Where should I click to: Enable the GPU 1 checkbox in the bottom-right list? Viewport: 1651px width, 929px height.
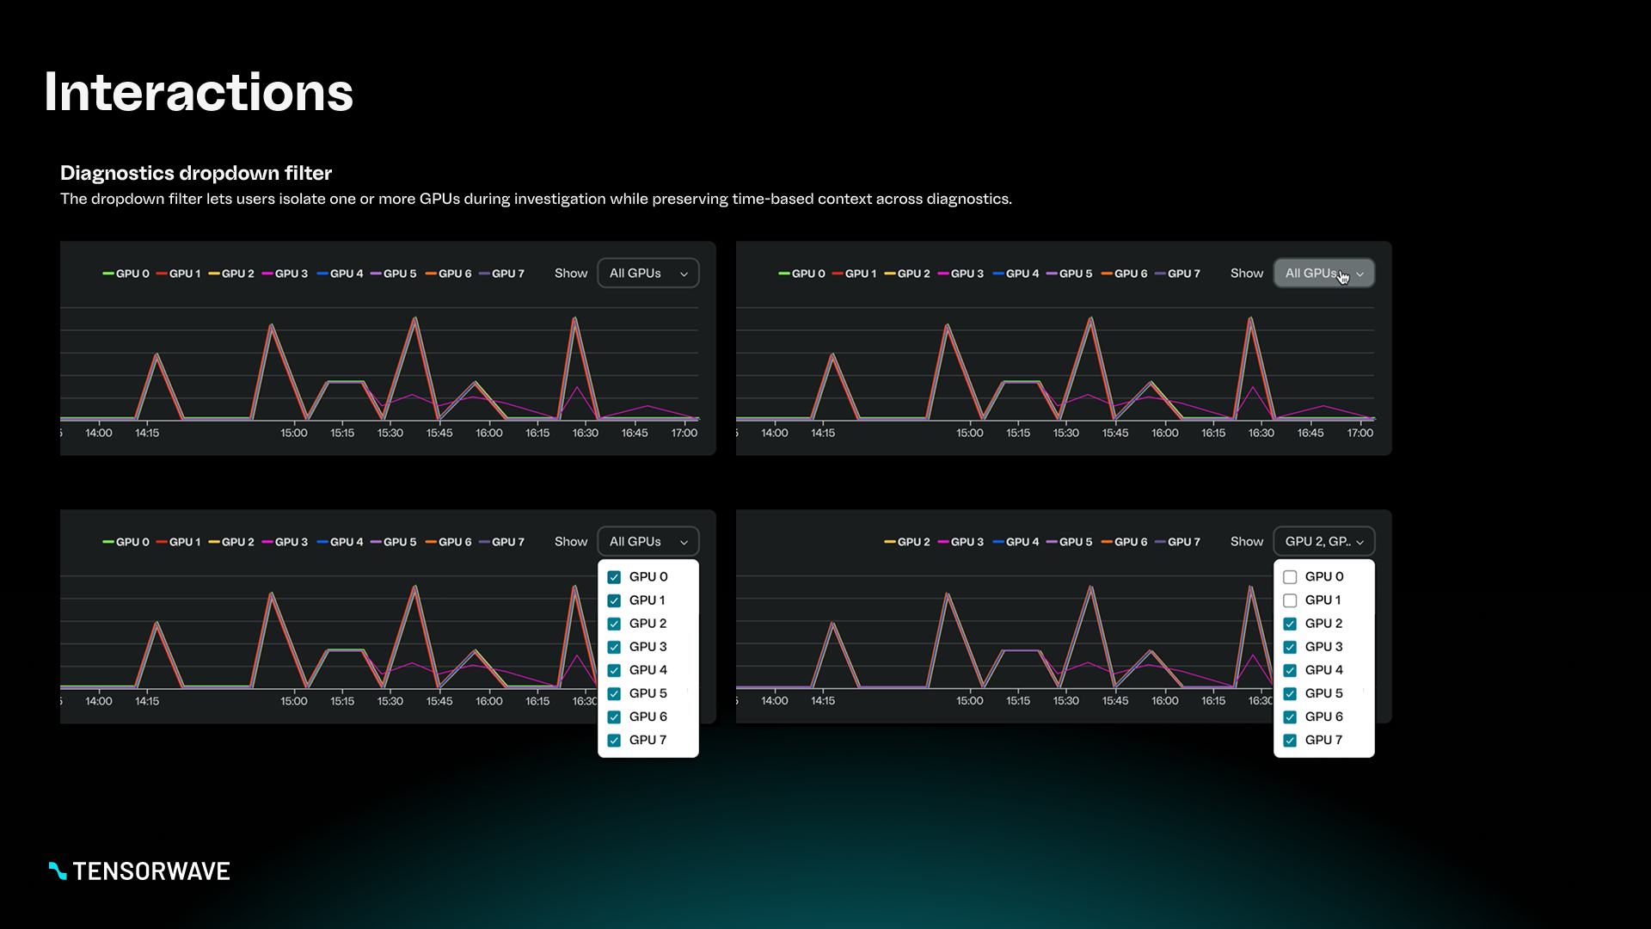tap(1290, 600)
